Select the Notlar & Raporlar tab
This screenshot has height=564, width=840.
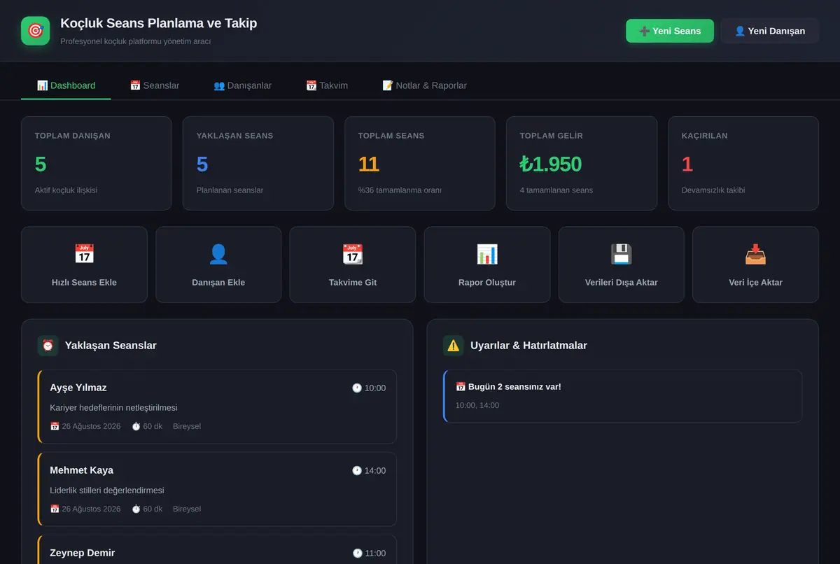(424, 85)
